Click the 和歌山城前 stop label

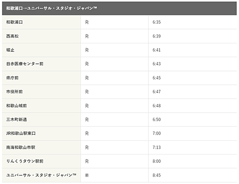click(x=16, y=106)
